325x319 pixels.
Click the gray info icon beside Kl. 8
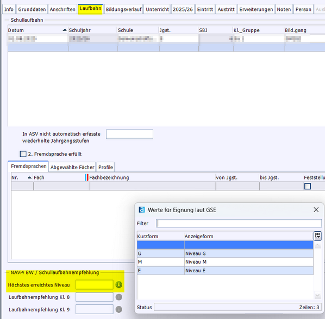[119, 297]
